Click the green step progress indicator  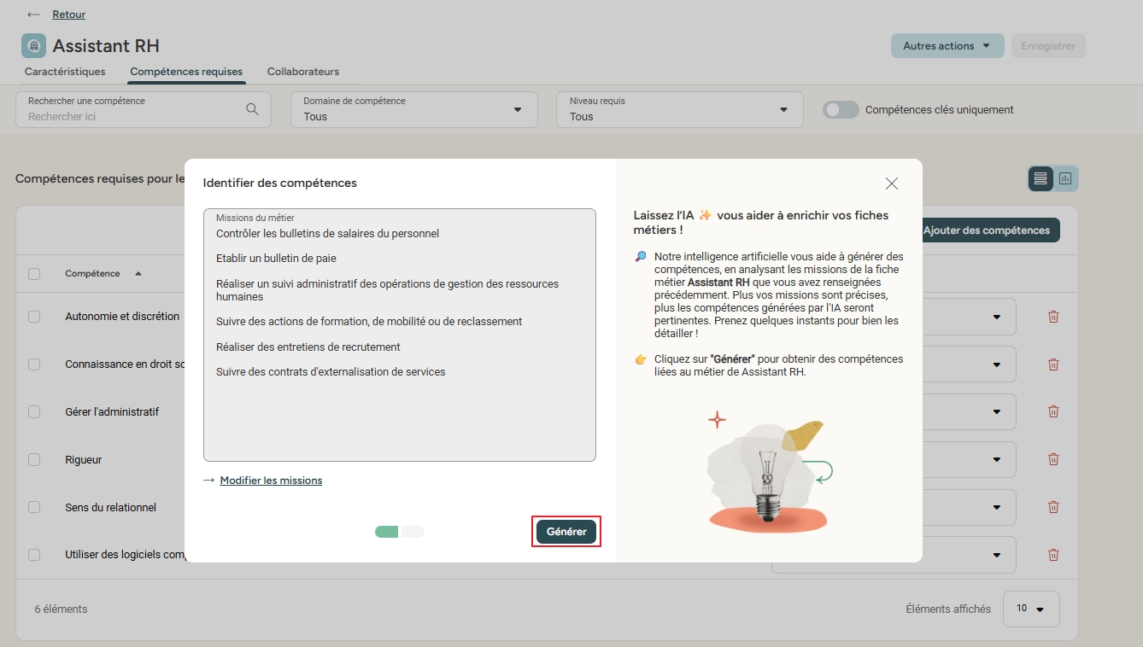click(386, 531)
